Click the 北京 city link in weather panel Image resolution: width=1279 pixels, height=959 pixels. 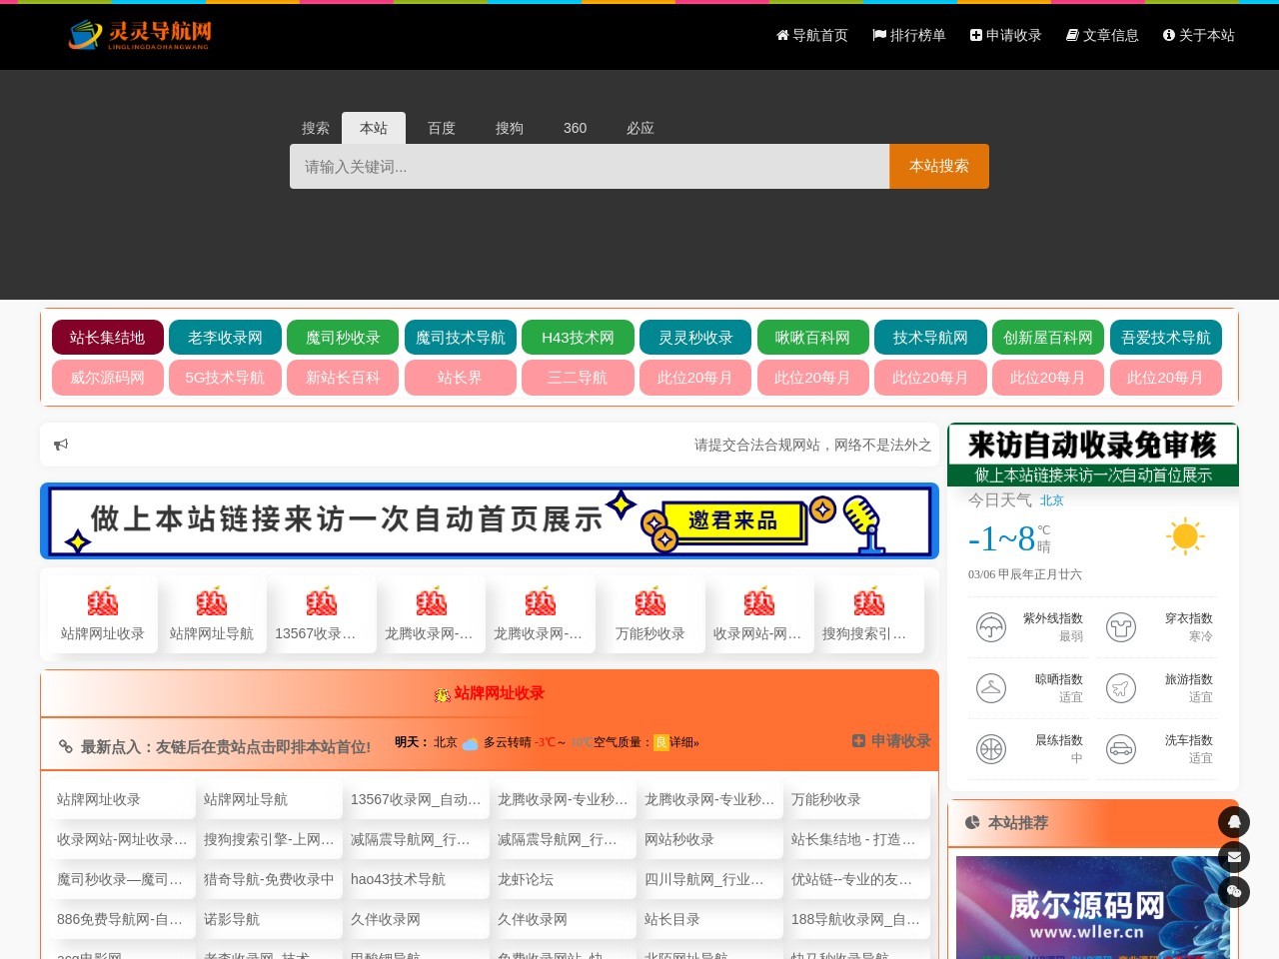[1052, 500]
